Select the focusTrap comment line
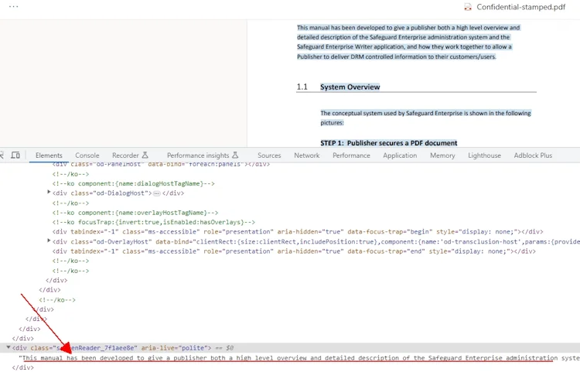Image resolution: width=580 pixels, height=372 pixels. 154,223
